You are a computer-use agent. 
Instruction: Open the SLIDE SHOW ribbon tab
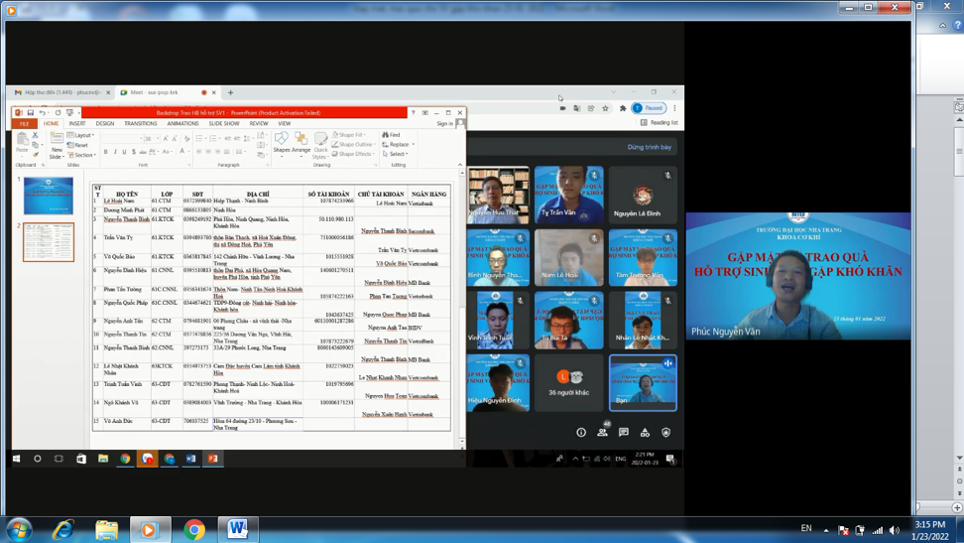click(x=224, y=124)
